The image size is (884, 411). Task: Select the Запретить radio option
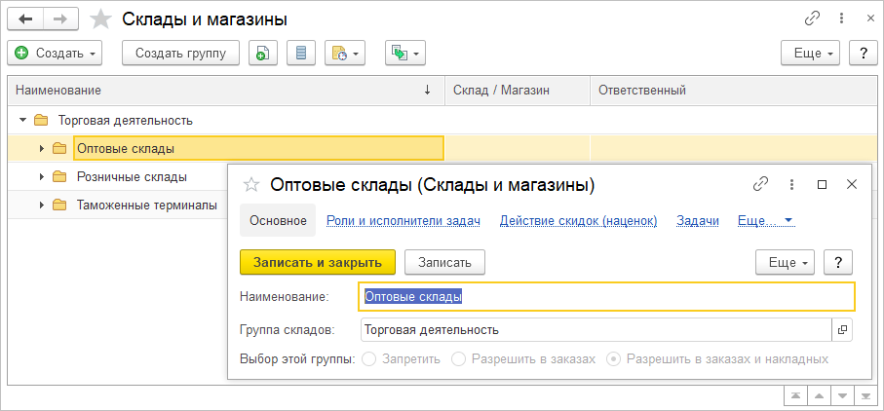coord(369,359)
